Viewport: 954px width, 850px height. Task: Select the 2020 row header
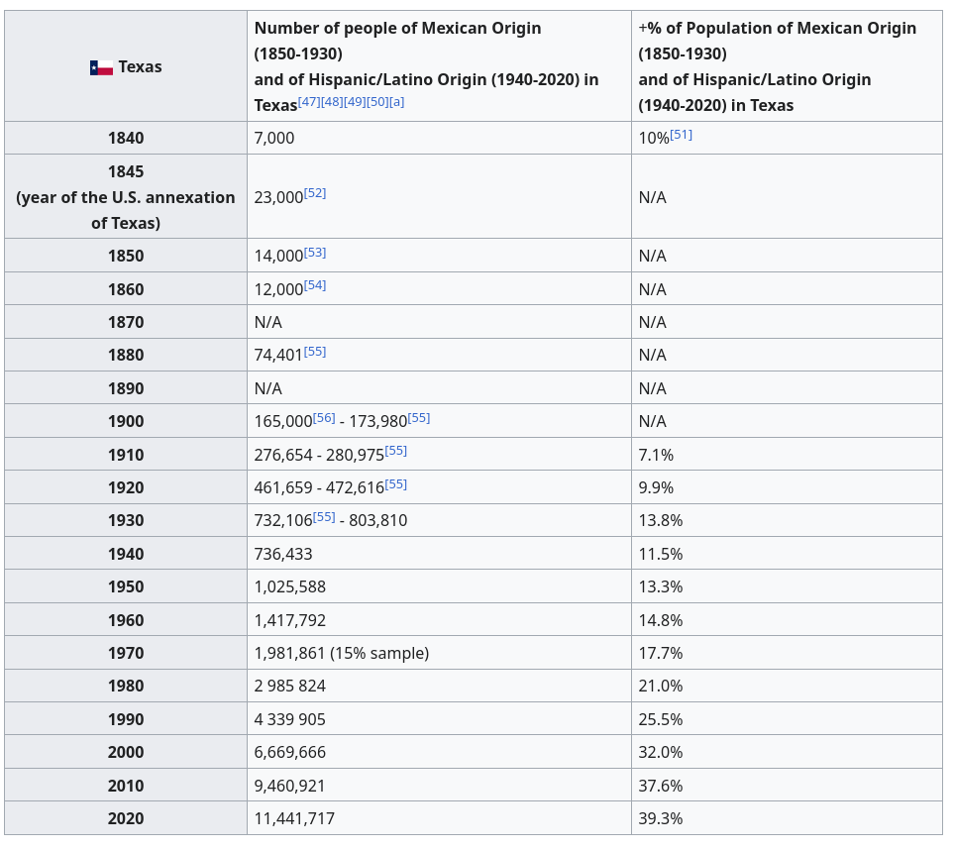pyautogui.click(x=126, y=818)
